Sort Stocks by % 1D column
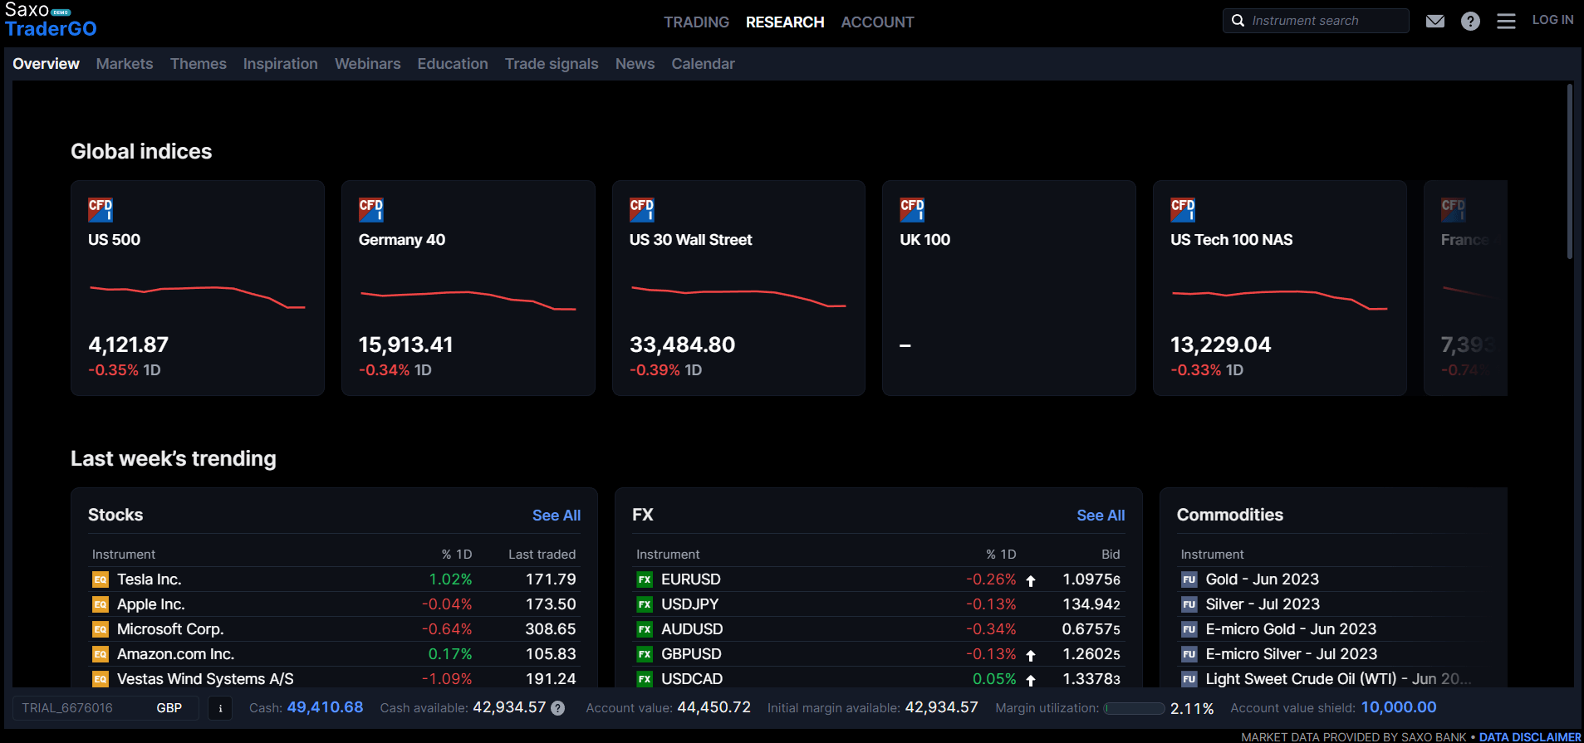The image size is (1584, 743). (457, 555)
